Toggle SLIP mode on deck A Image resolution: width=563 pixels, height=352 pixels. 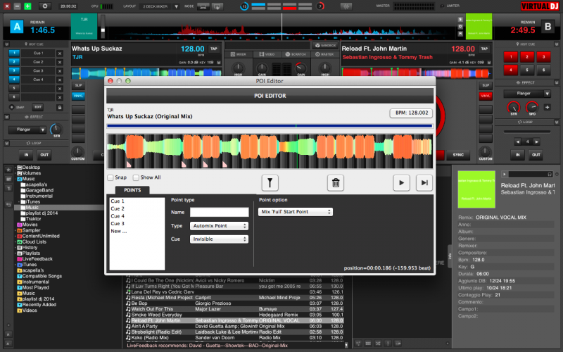tap(78, 85)
